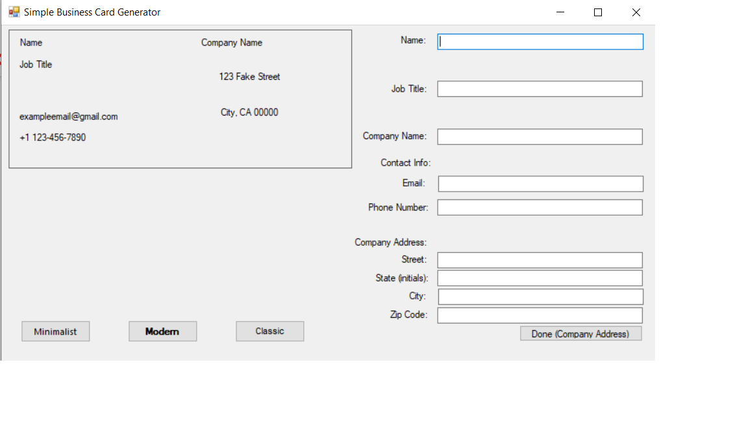Click the app icon in title bar

14,12
